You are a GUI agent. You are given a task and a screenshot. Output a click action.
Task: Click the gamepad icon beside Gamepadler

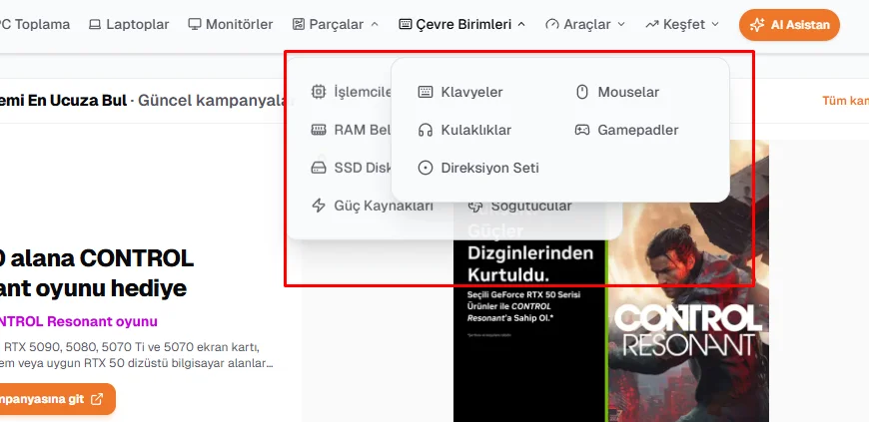(582, 130)
